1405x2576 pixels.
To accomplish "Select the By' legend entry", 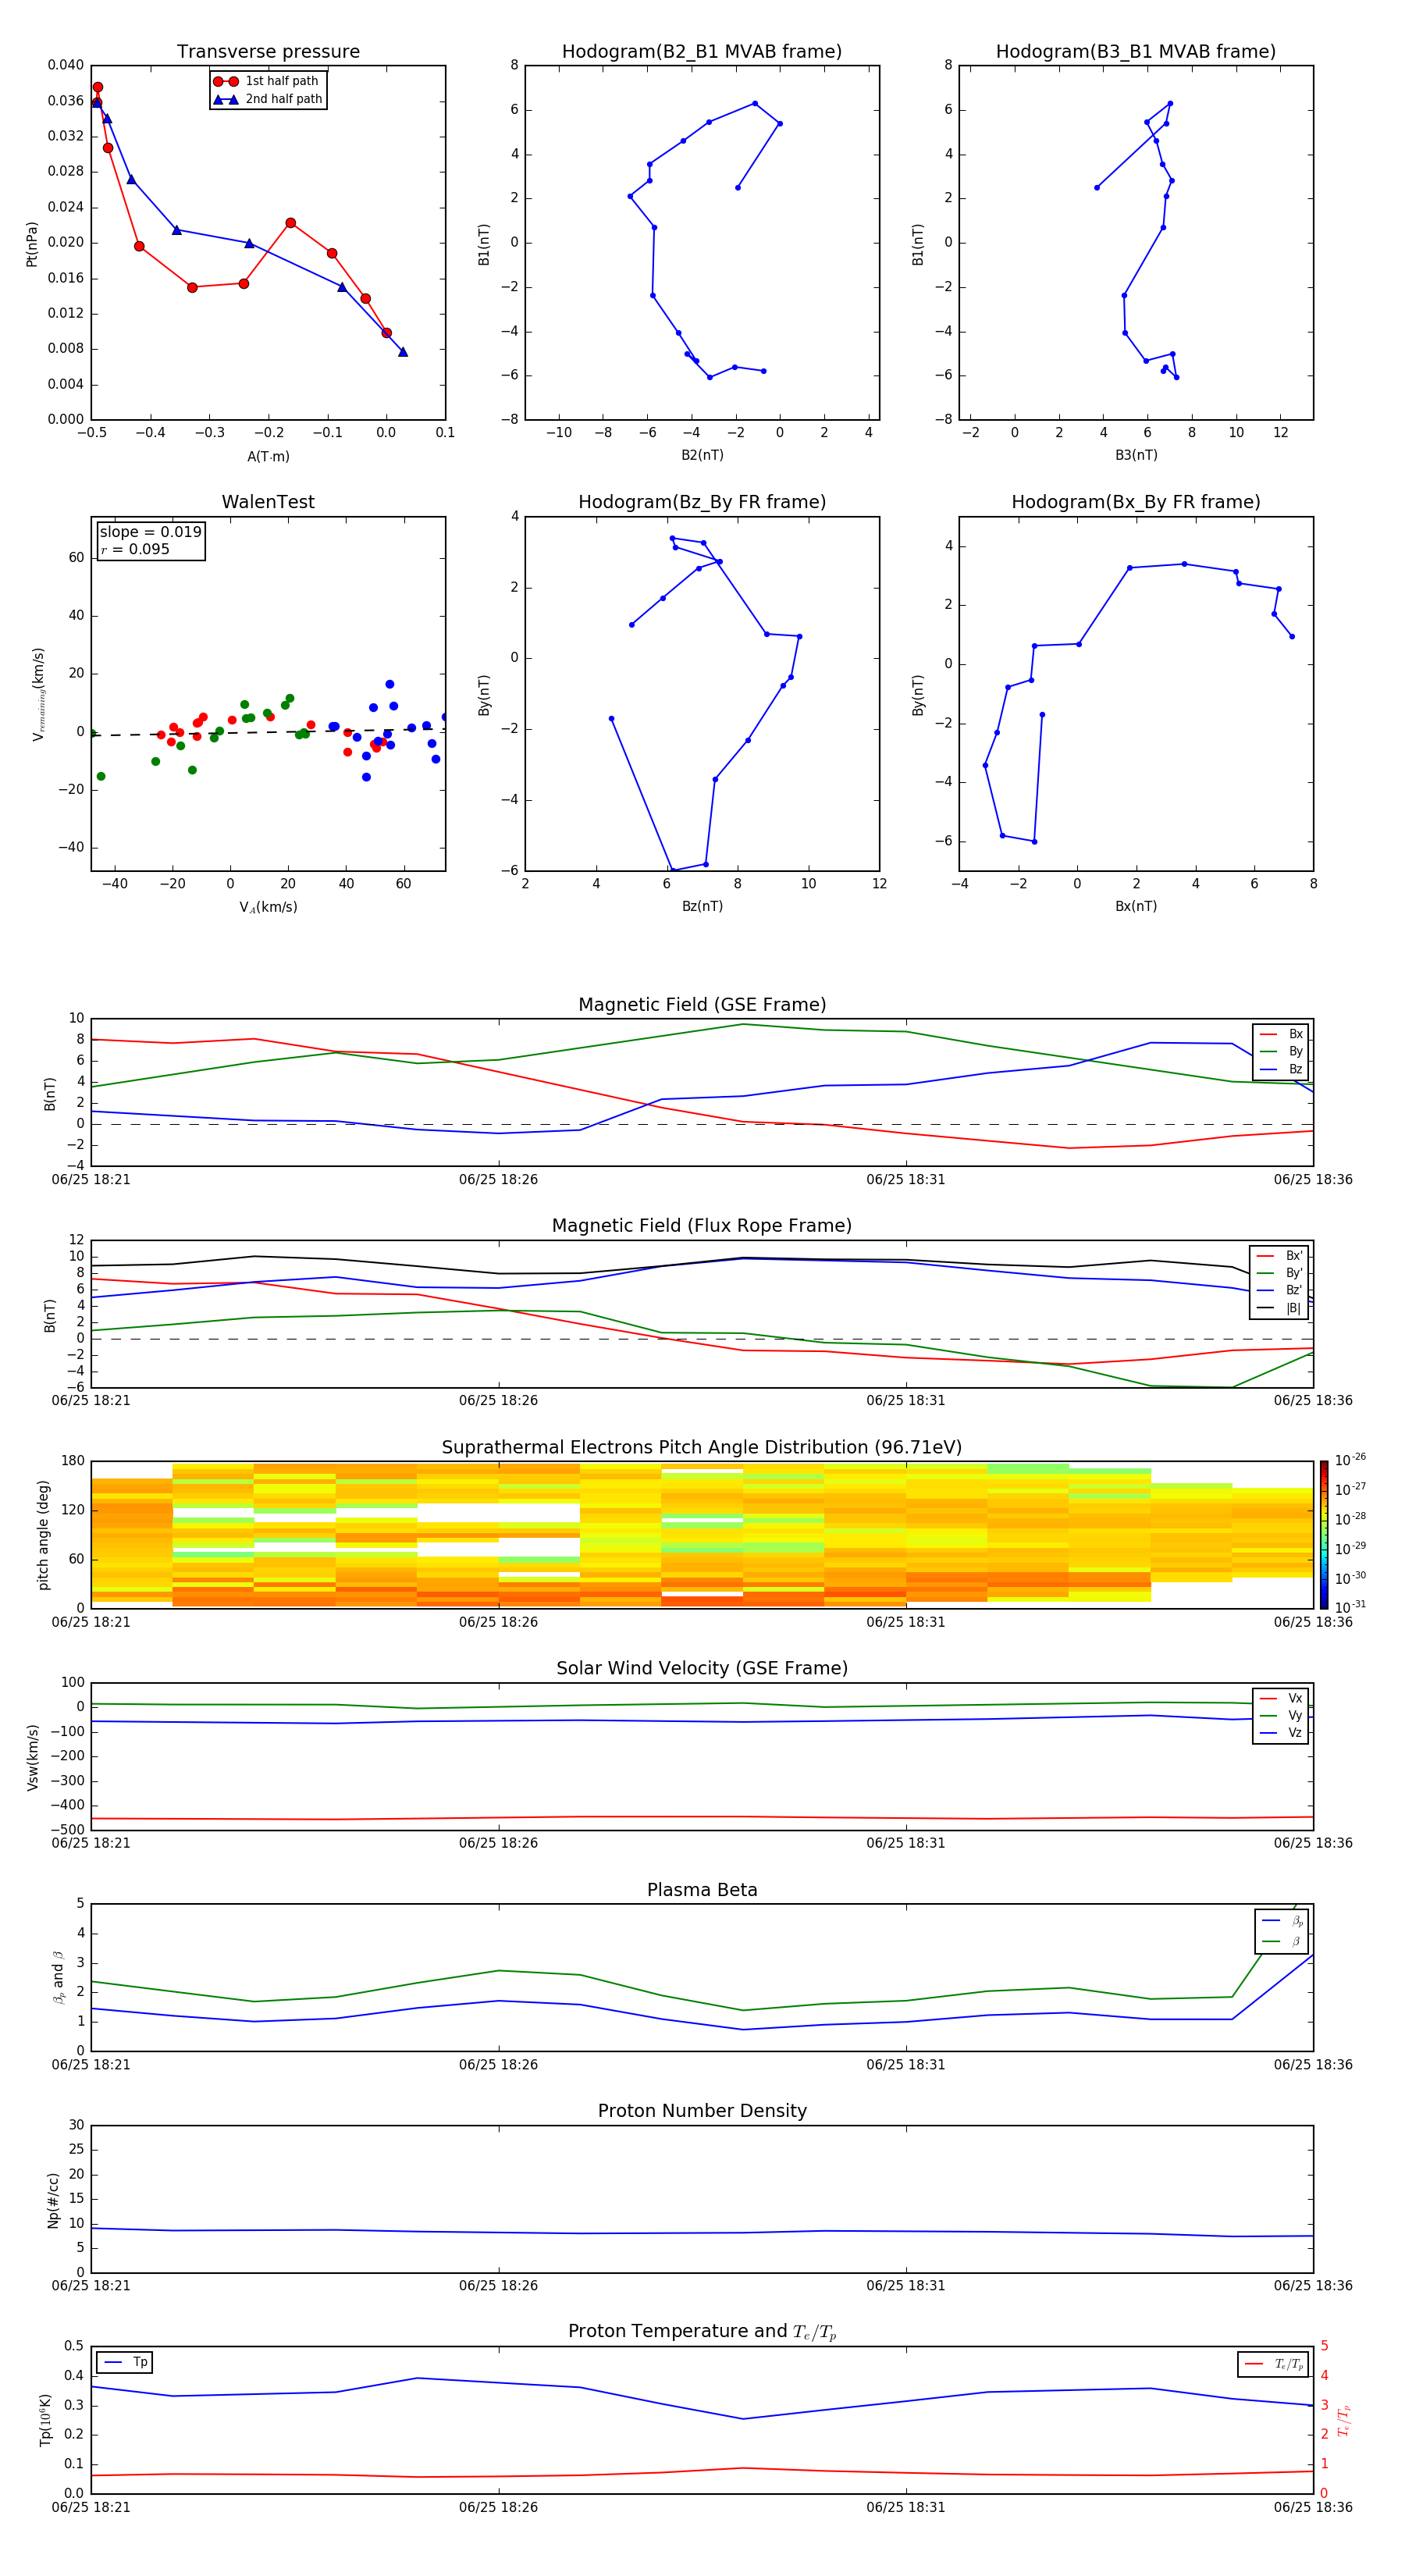I will tap(1280, 1273).
